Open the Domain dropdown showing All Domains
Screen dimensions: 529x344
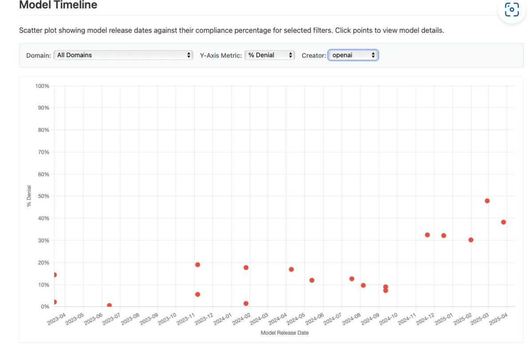(x=123, y=55)
